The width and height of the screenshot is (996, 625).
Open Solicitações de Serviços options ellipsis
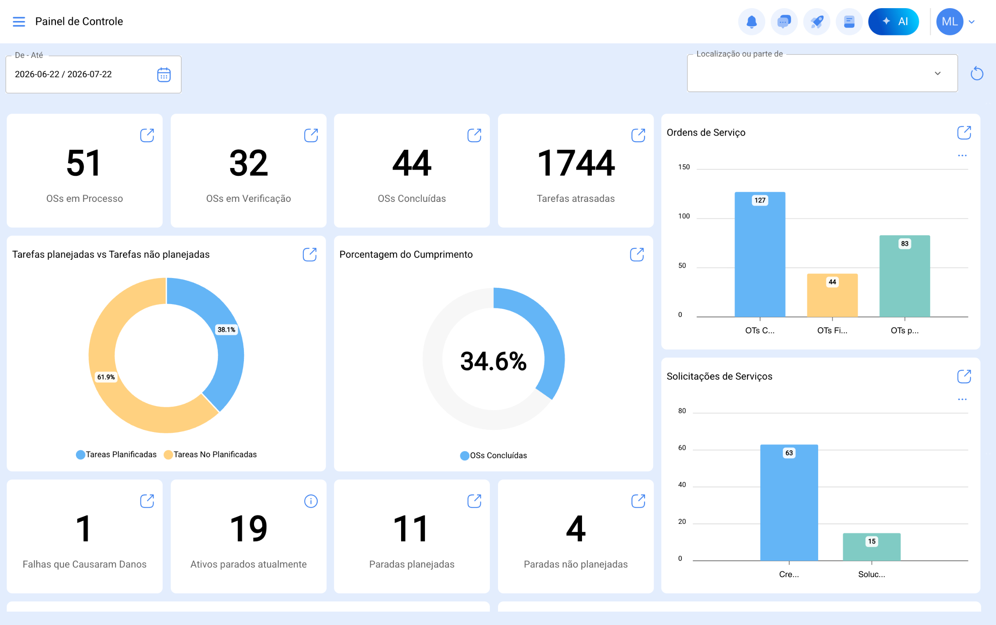(x=962, y=399)
